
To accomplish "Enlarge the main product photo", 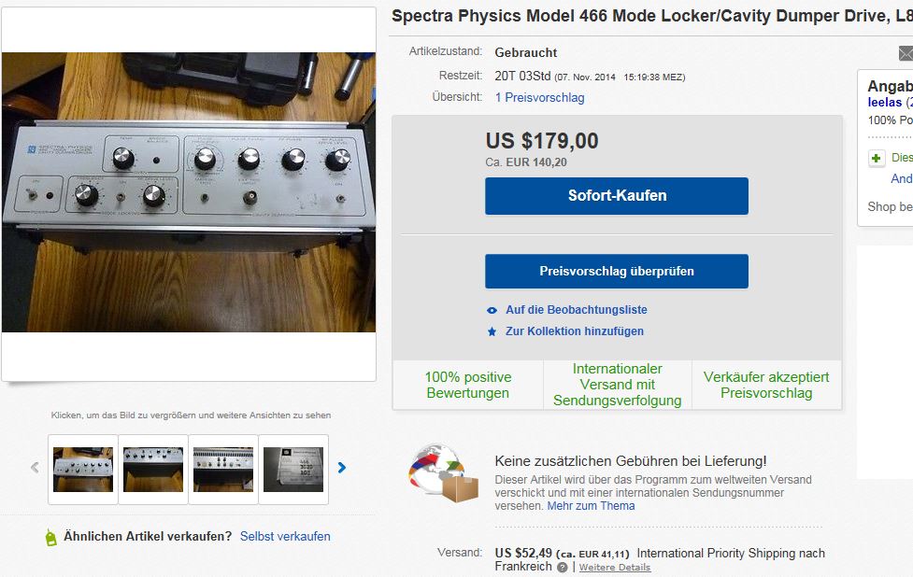I will click(189, 192).
